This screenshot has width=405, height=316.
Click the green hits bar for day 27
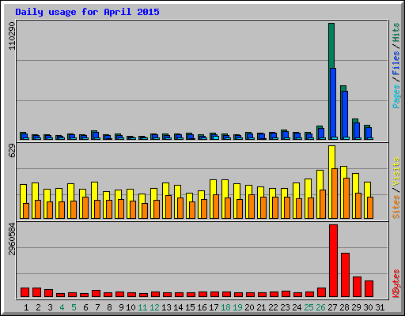point(331,46)
